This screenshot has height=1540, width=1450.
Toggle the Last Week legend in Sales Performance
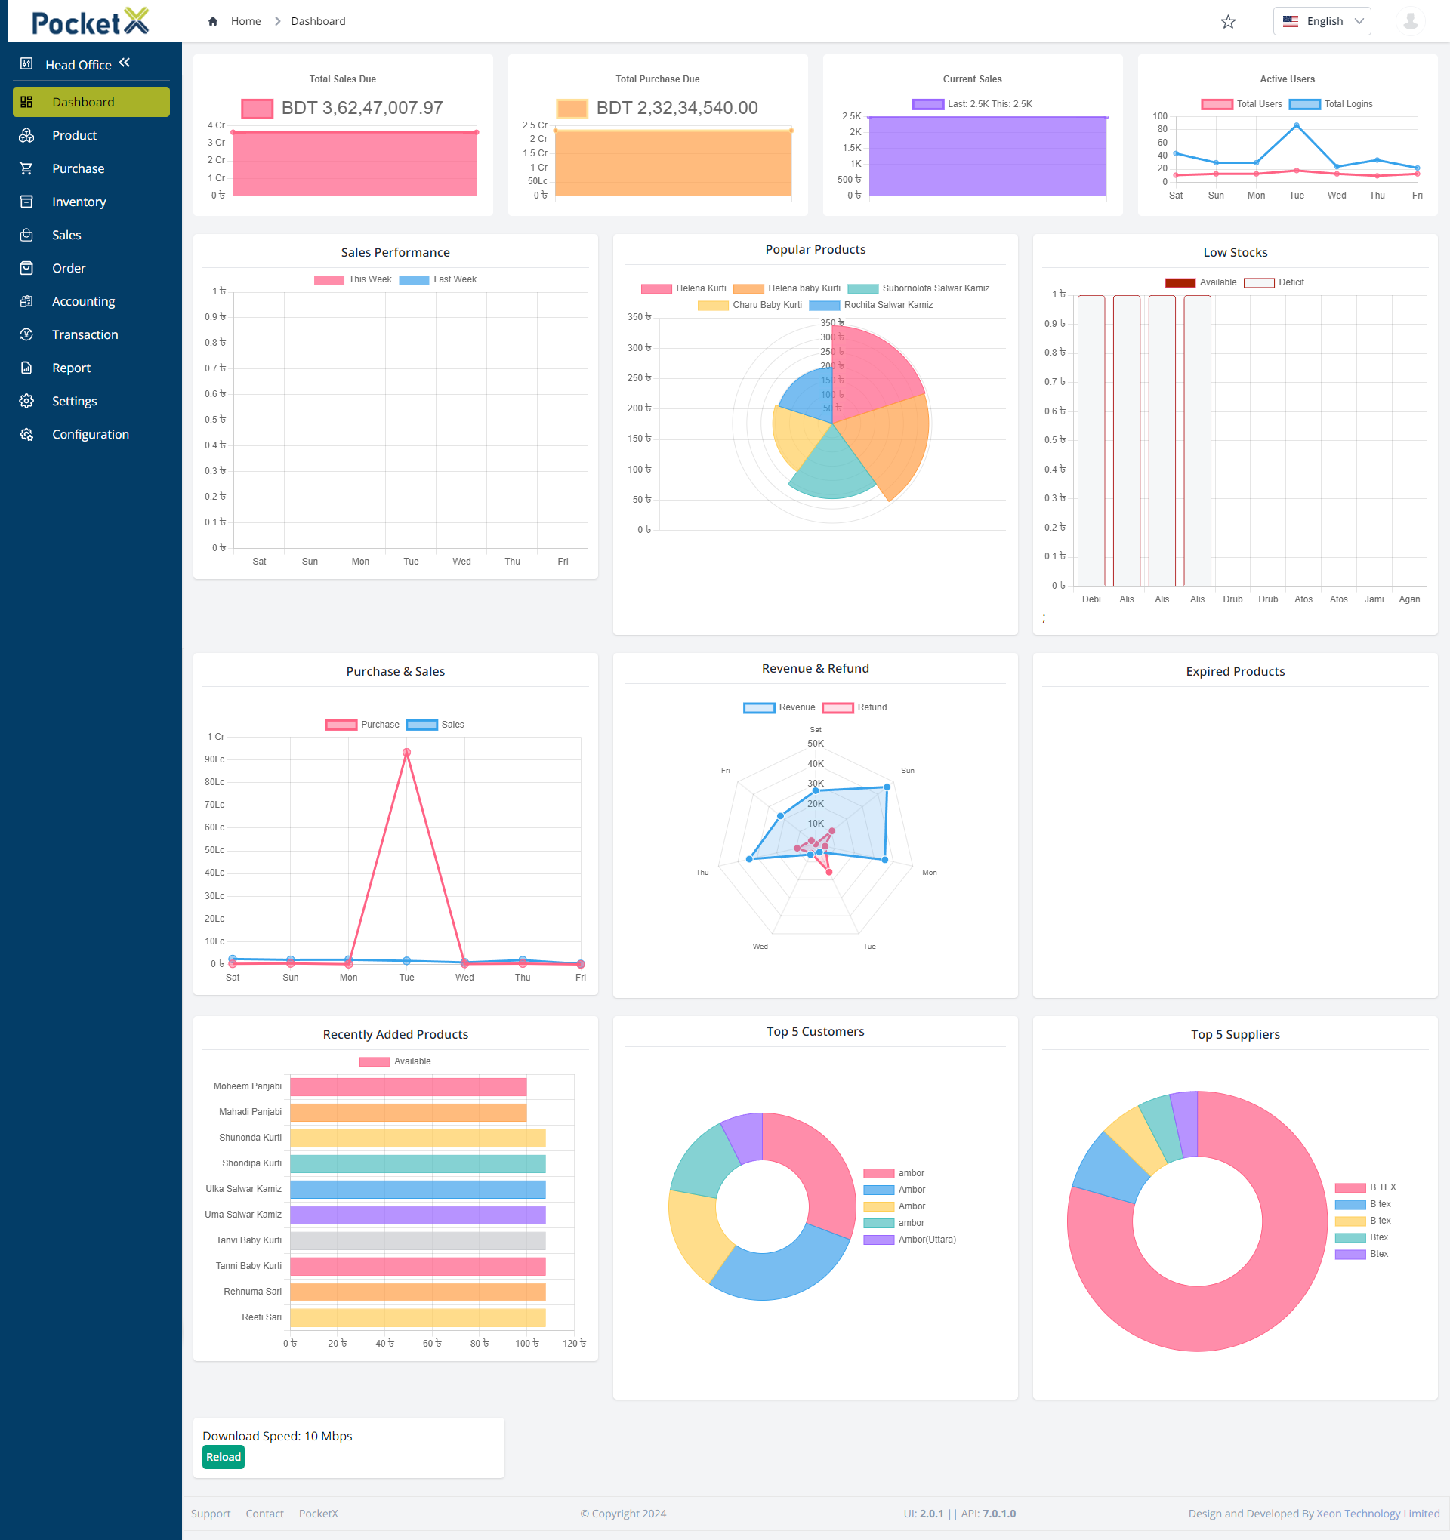pyautogui.click(x=438, y=279)
